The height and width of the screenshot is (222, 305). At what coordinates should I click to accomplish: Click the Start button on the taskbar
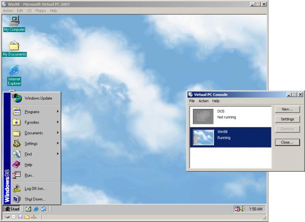pyautogui.click(x=12, y=209)
